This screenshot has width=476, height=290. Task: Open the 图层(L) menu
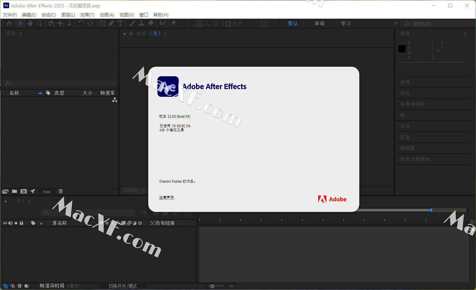[68, 15]
